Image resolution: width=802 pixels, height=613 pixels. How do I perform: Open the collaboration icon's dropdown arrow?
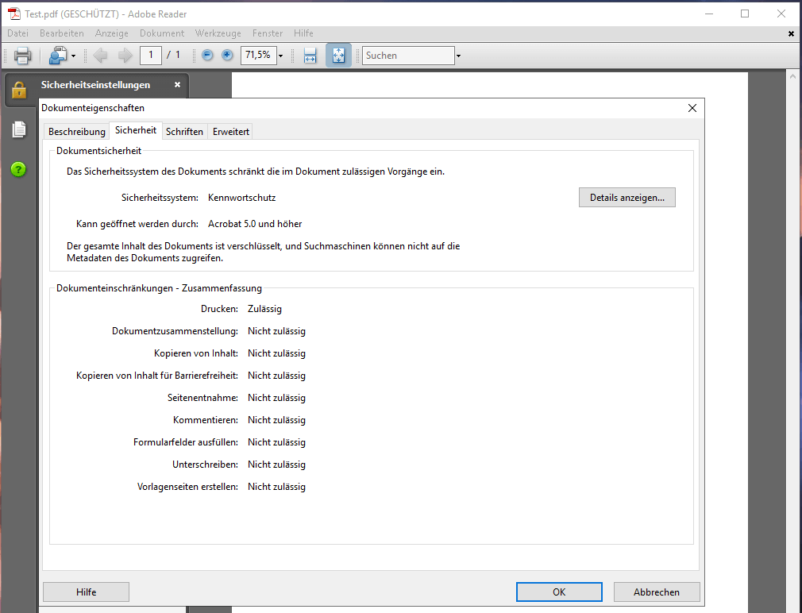point(74,56)
